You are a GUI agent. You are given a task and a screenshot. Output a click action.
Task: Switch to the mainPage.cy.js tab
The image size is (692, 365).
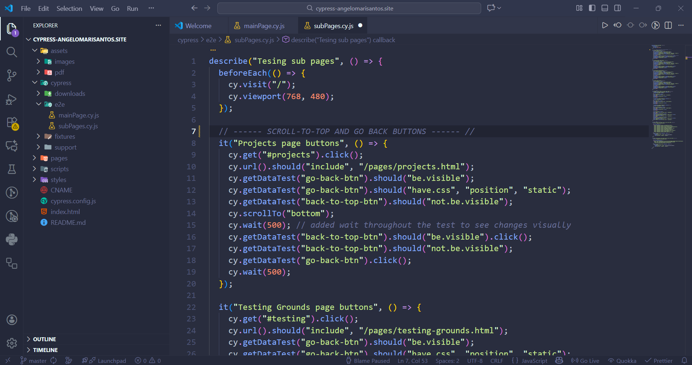pos(264,26)
